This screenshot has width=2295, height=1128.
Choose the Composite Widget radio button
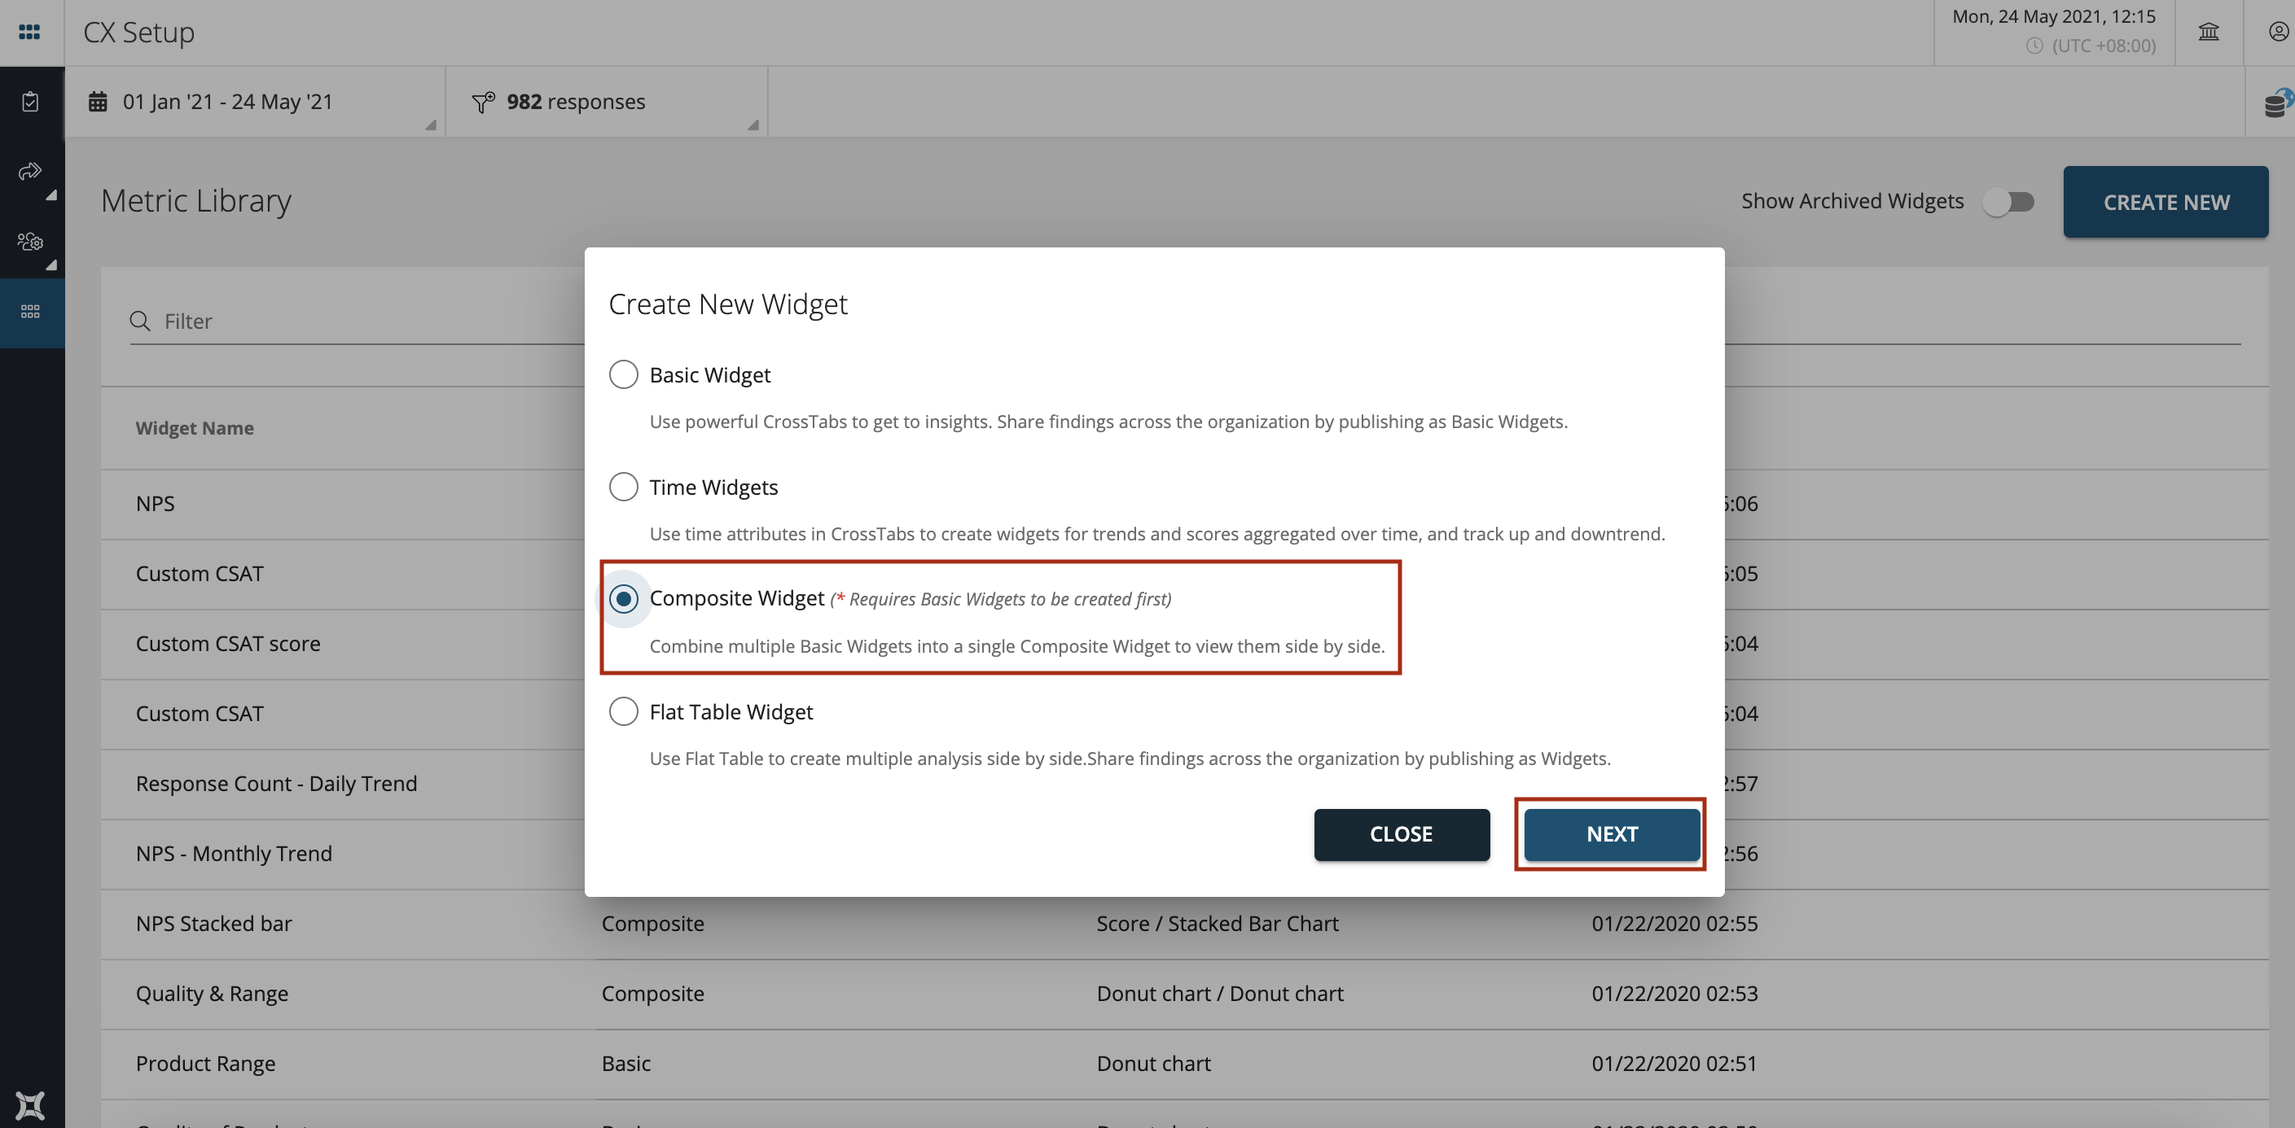coord(624,598)
